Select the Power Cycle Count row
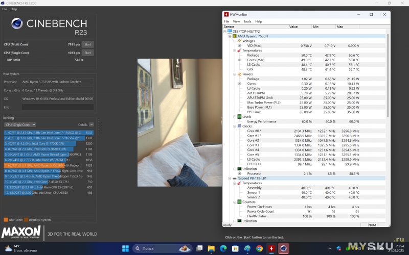This screenshot has width=409, height=255. [304, 212]
